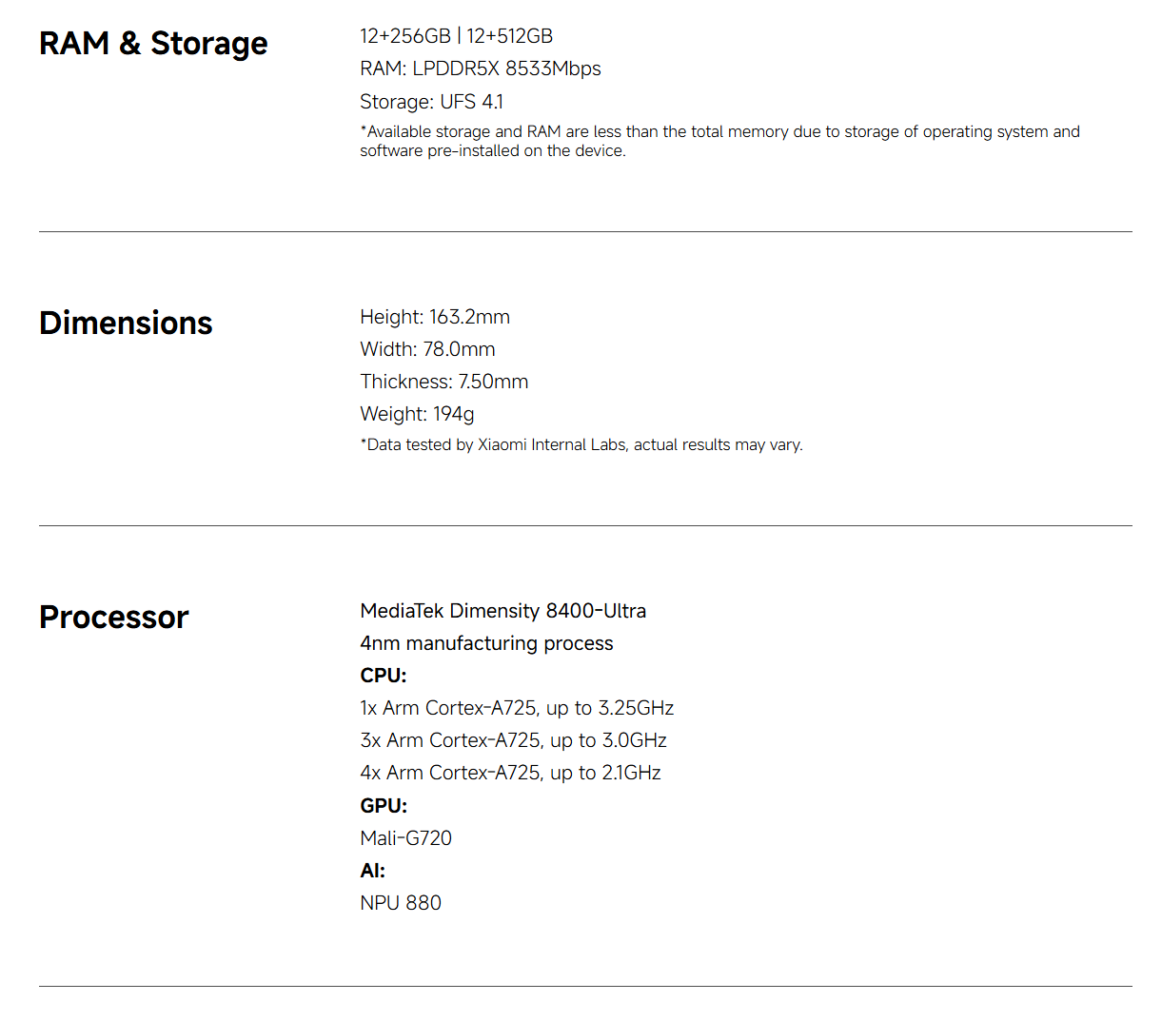Click the 4nm manufacturing process line
The width and height of the screenshot is (1162, 1022).
[x=486, y=643]
